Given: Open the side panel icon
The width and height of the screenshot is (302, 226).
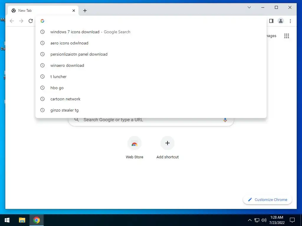Looking at the screenshot, I should click(x=271, y=21).
